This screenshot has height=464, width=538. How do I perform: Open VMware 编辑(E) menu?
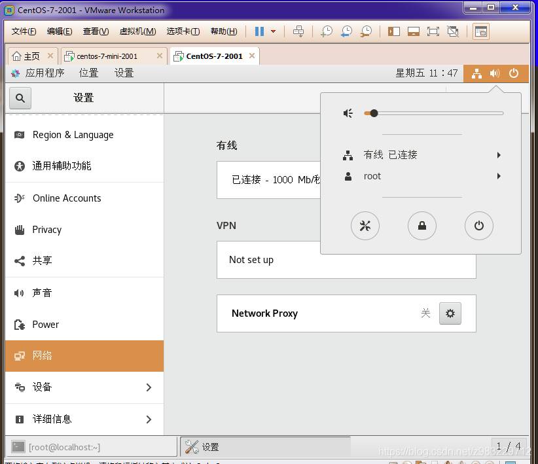point(60,31)
